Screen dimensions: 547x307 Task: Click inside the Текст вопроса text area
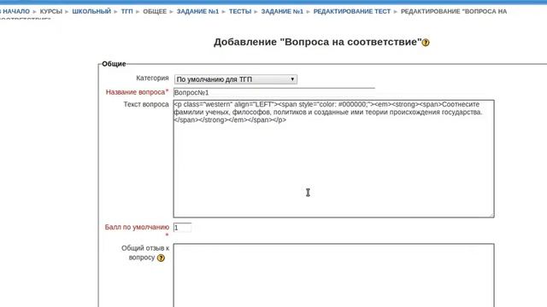[334, 159]
